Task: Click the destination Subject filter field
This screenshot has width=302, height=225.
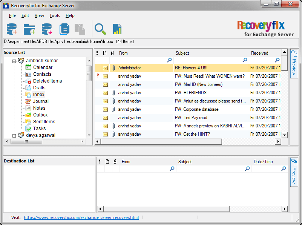Action: point(214,168)
